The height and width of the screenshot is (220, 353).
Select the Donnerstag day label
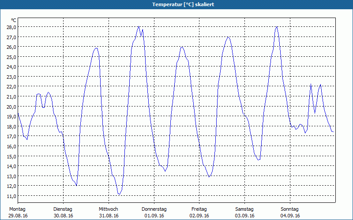pyautogui.click(x=154, y=209)
